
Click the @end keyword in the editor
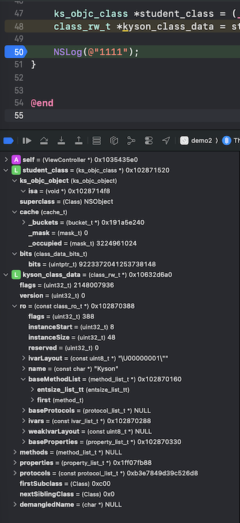(x=42, y=103)
